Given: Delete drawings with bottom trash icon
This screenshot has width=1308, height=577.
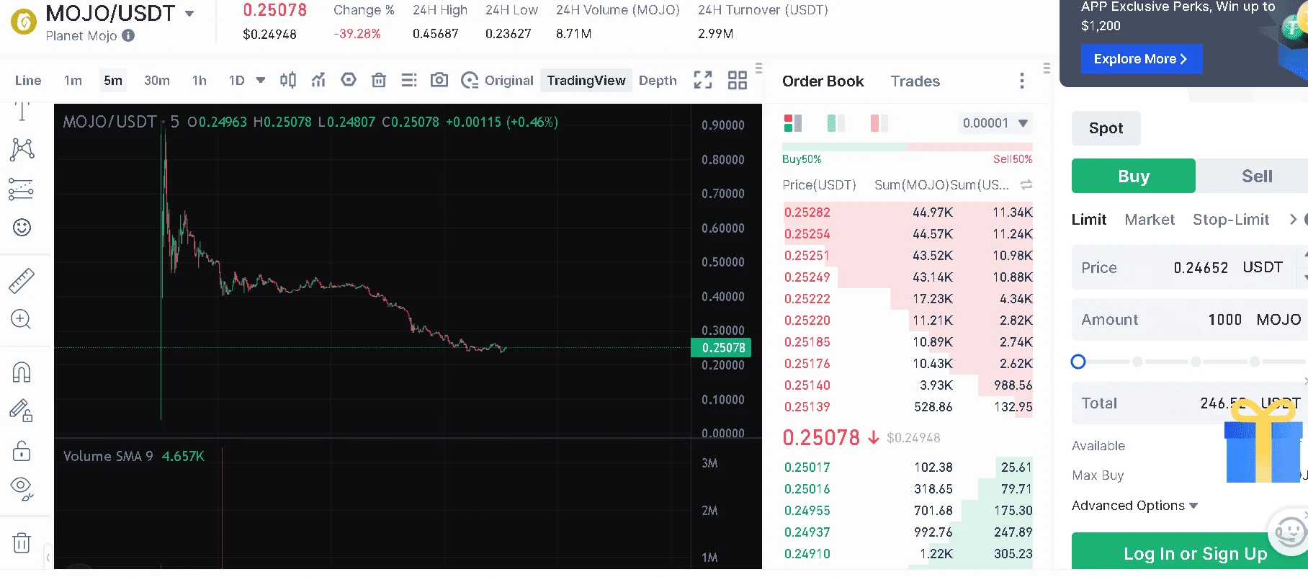Looking at the screenshot, I should [22, 542].
